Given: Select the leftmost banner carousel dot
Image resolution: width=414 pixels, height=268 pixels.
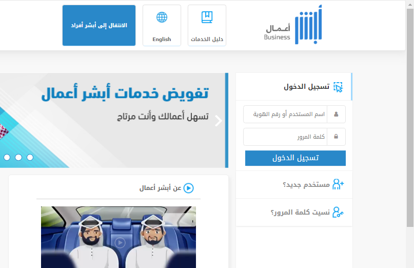Looking at the screenshot, I should pos(7,157).
